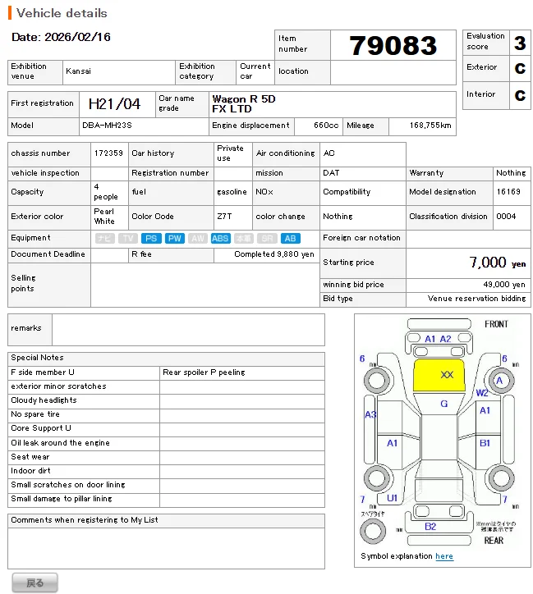Select the date 2026/02/16
Image resolution: width=533 pixels, height=594 pixels.
[x=78, y=37]
